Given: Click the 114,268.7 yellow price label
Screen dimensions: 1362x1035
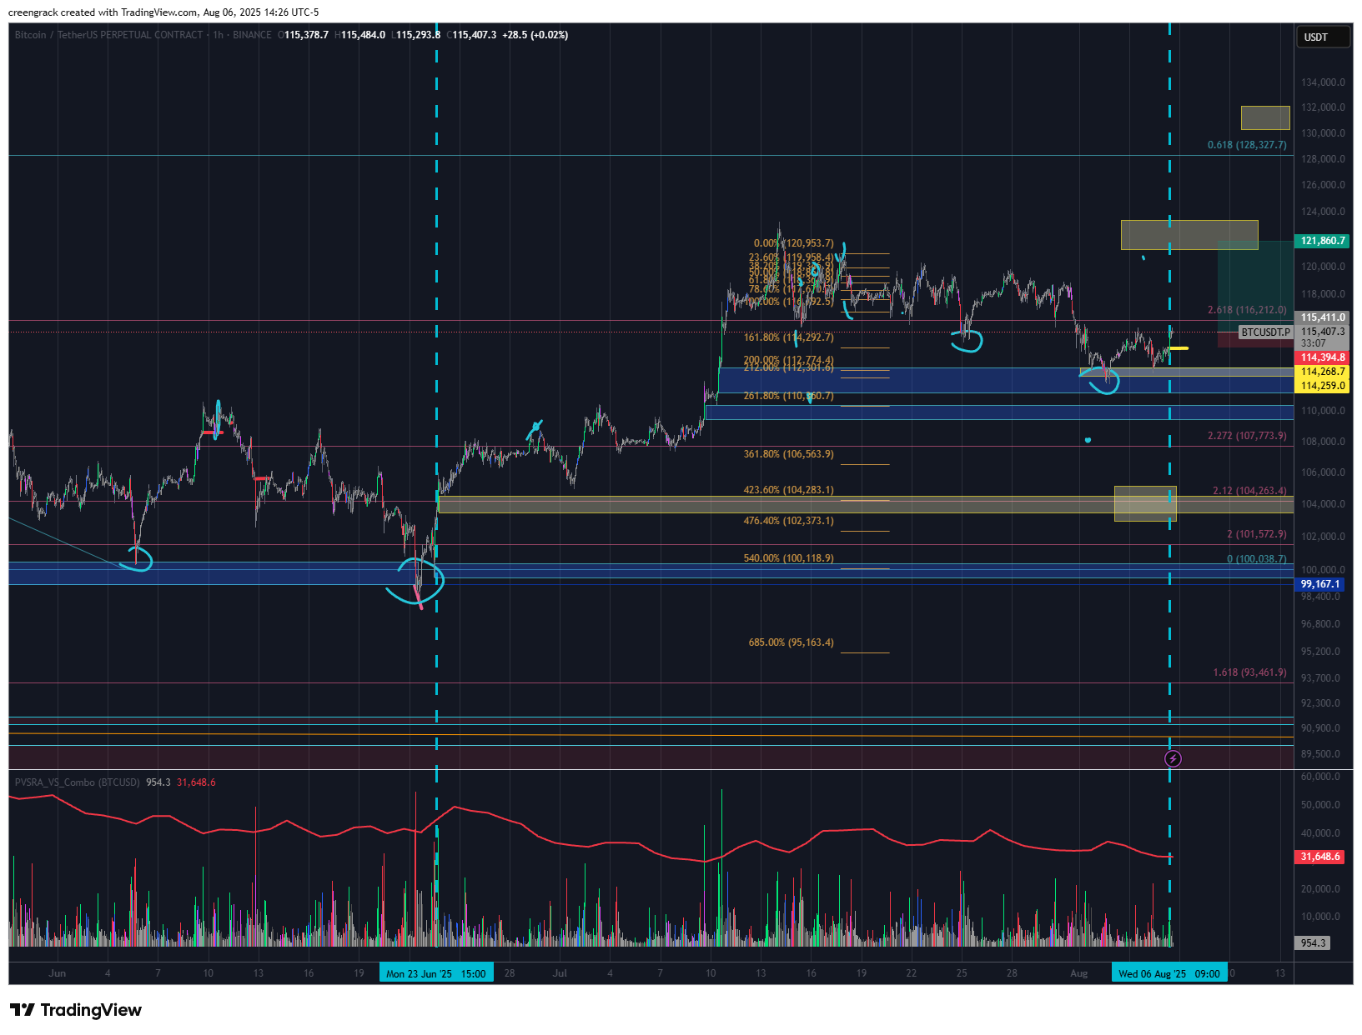Looking at the screenshot, I should 1322,372.
